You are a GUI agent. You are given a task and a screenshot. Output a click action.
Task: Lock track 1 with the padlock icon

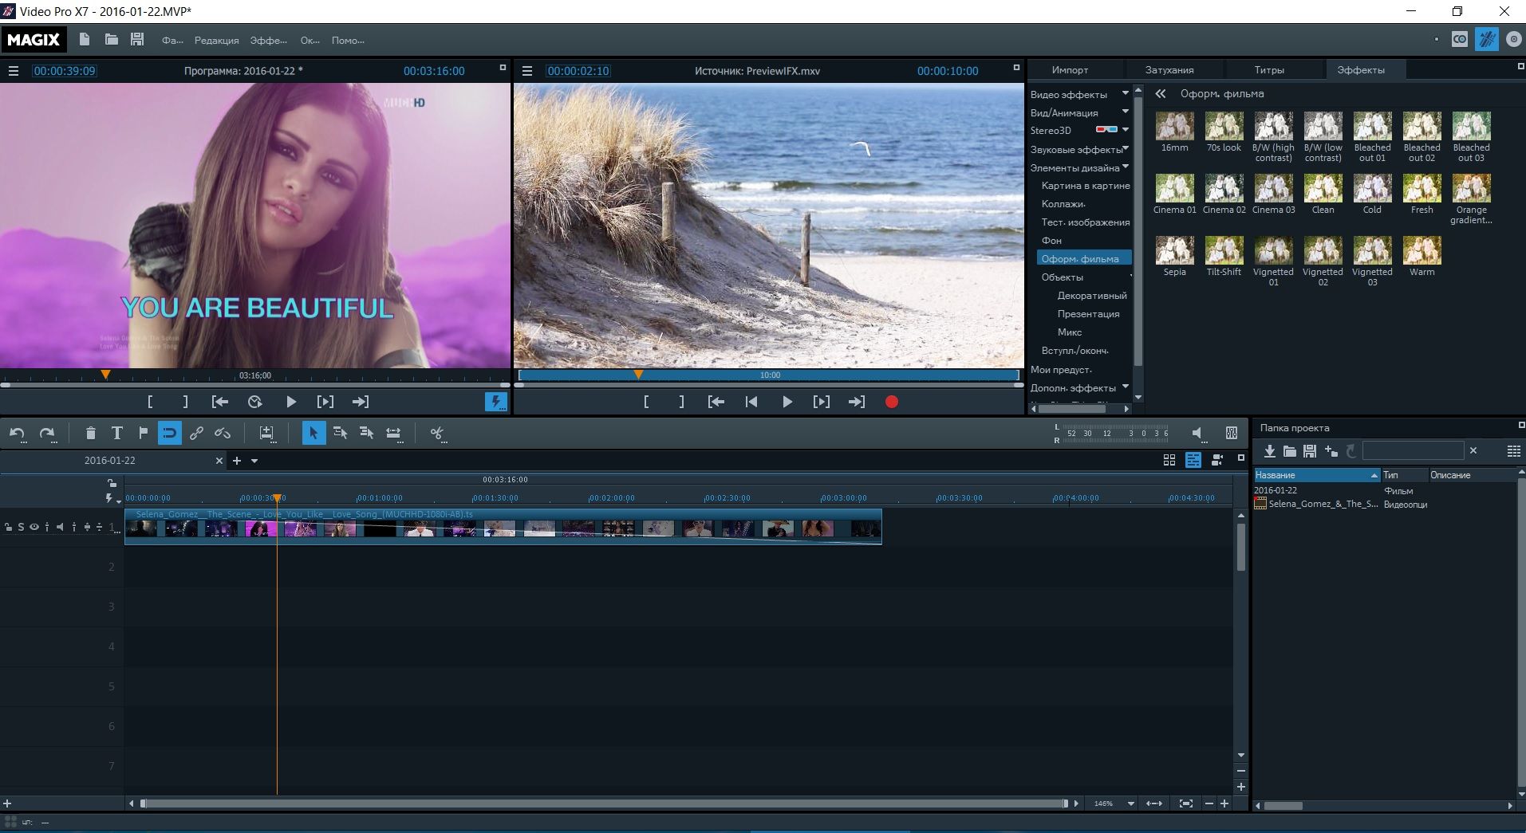[x=9, y=527]
